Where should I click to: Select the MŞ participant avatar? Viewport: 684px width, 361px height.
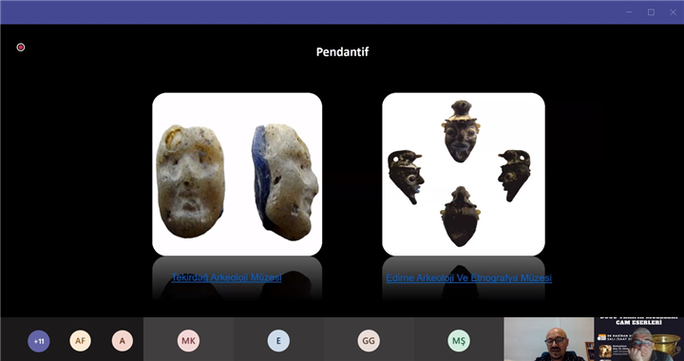click(x=459, y=341)
